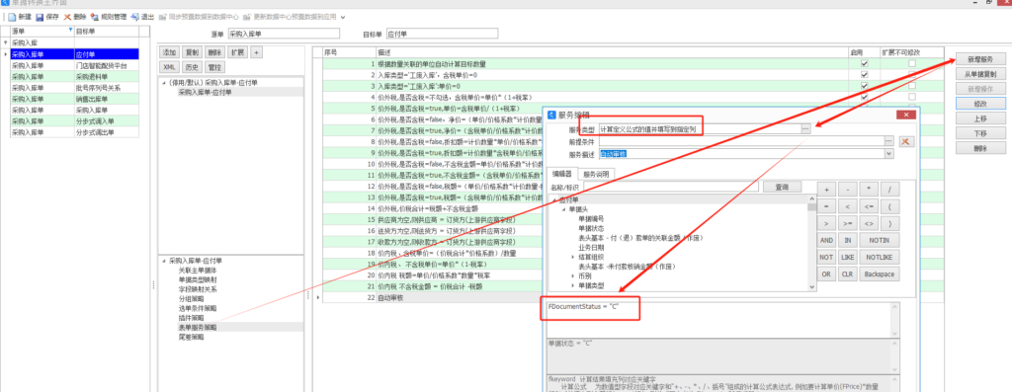The image size is (1012, 392).
Task: Select the 选单条件策略 tree item
Action: tap(199, 308)
